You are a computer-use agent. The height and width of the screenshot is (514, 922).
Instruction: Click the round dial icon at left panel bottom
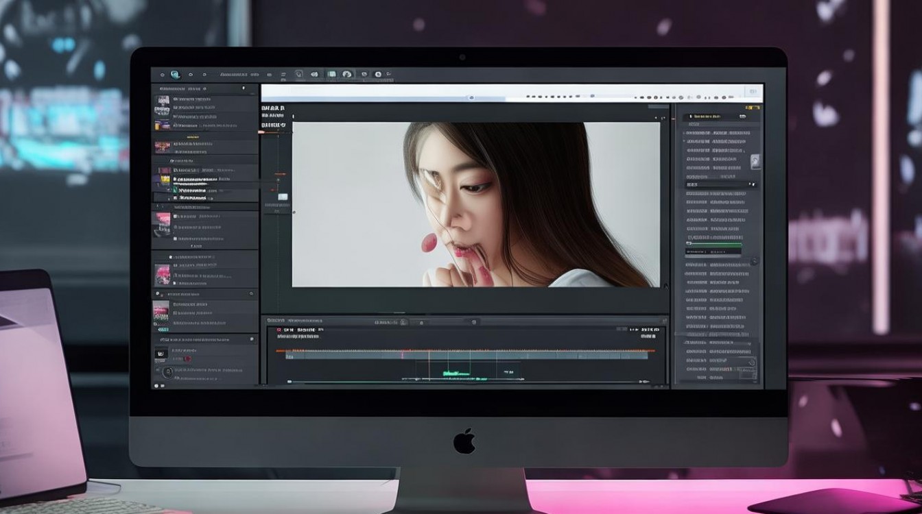[x=167, y=372]
